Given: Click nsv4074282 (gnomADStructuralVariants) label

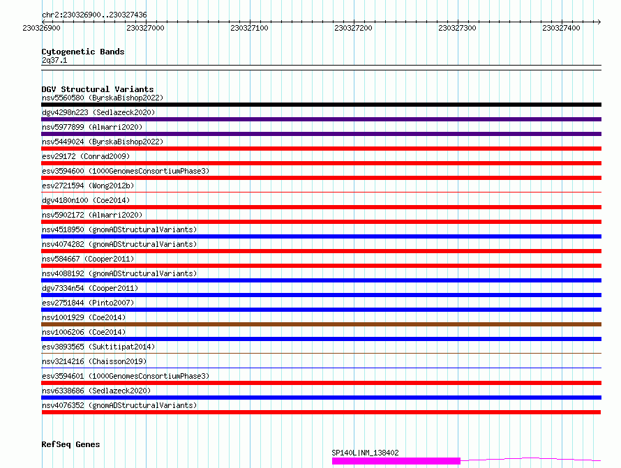Looking at the screenshot, I should coord(119,244).
